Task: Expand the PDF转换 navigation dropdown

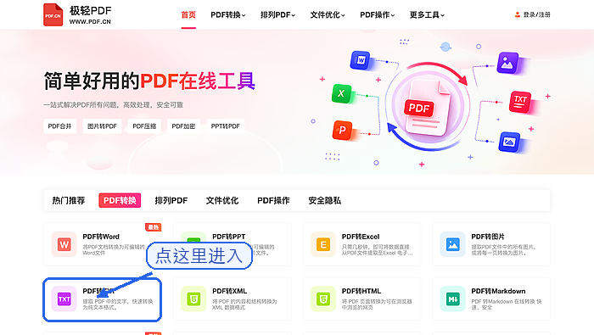Action: 228,14
